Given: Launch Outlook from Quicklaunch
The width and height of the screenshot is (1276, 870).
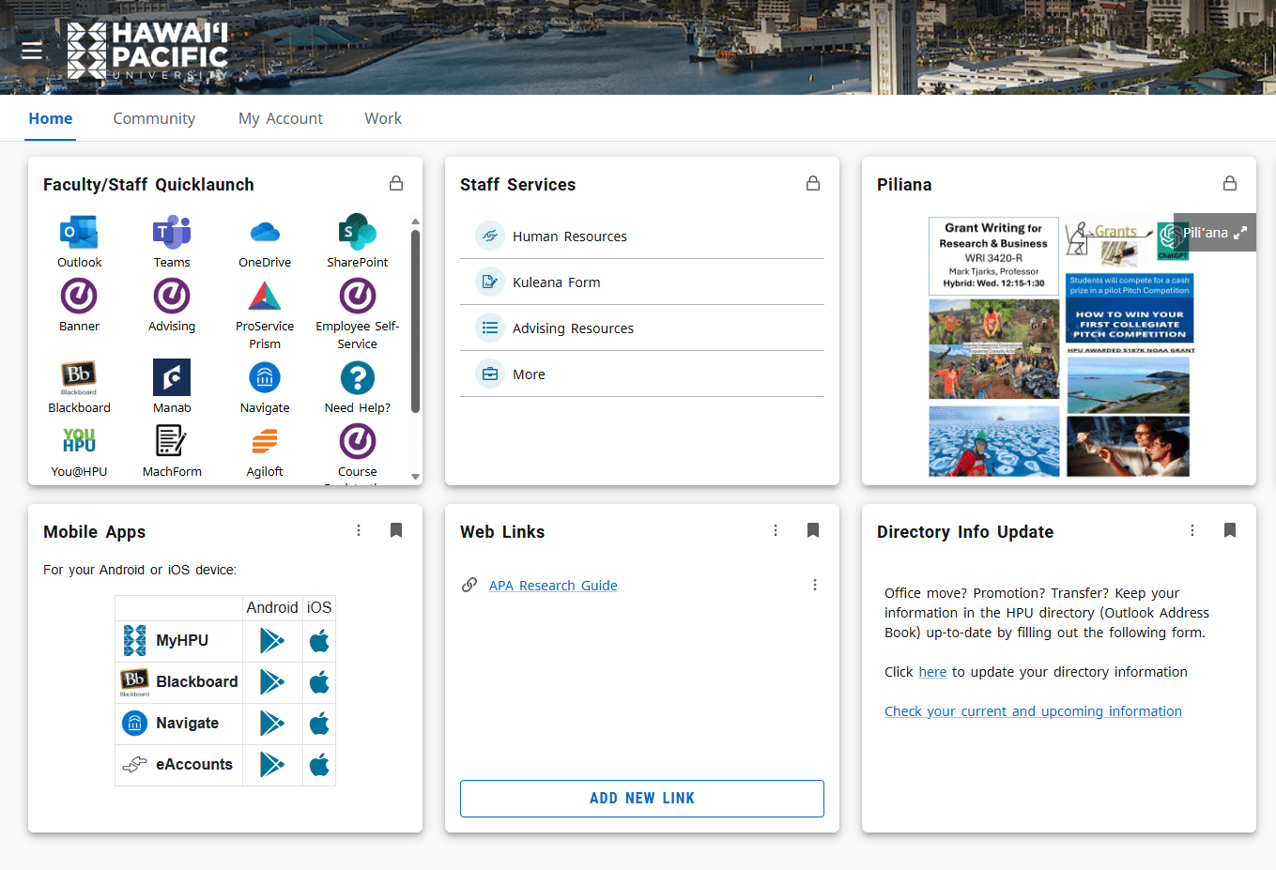Looking at the screenshot, I should point(79,232).
